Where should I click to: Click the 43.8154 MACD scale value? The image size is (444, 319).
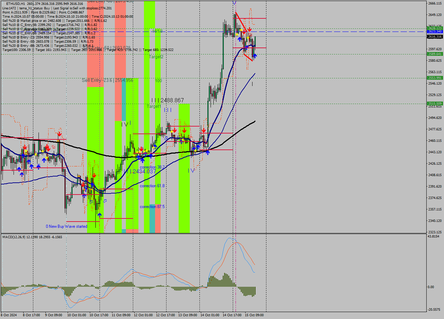point(434,236)
